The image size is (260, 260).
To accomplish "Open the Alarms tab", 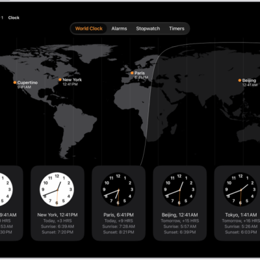I will pyautogui.click(x=119, y=29).
